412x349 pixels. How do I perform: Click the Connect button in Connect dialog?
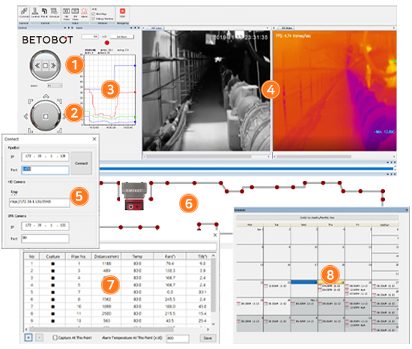point(82,163)
